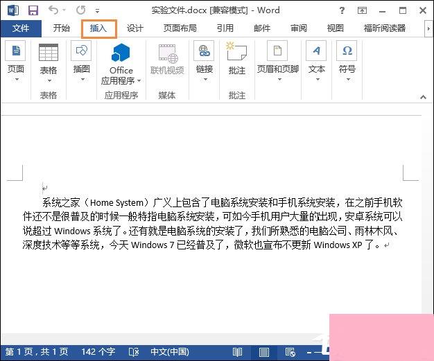Expand the Office 应用程序 dropdown arrow

coord(139,81)
